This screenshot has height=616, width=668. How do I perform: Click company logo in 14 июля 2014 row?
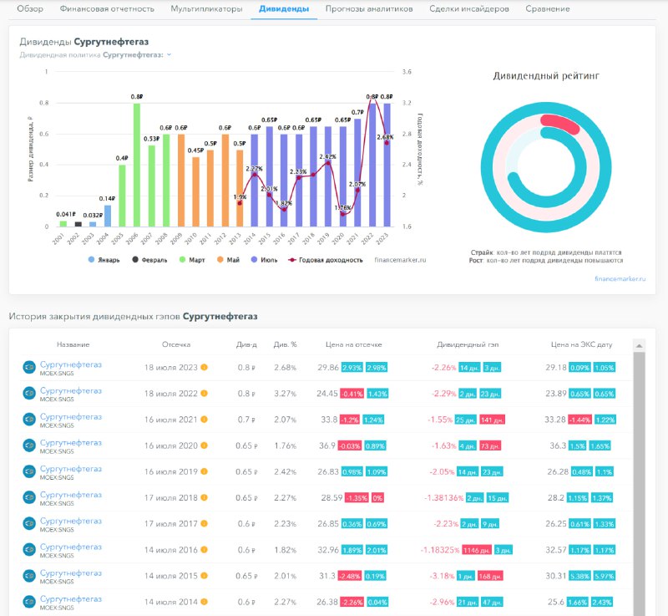(29, 602)
